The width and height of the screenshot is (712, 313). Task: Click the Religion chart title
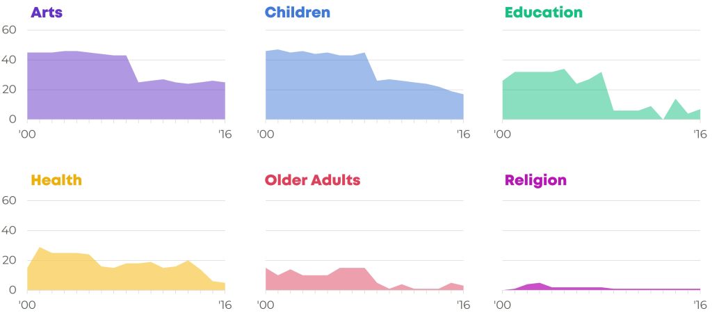pyautogui.click(x=535, y=180)
